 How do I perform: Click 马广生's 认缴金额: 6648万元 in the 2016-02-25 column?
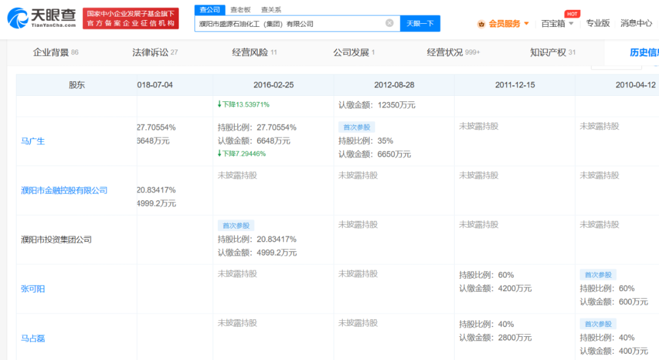tap(254, 141)
